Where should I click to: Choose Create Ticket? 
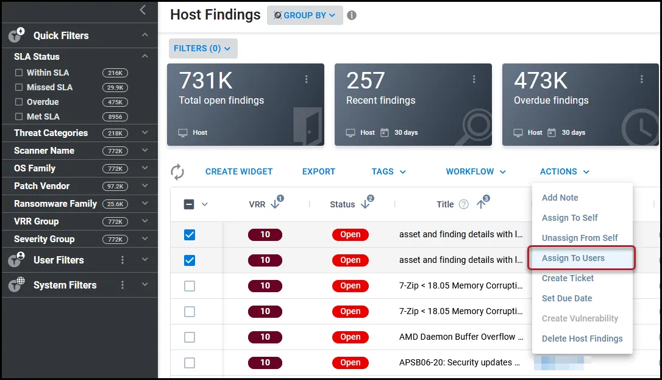coord(568,278)
